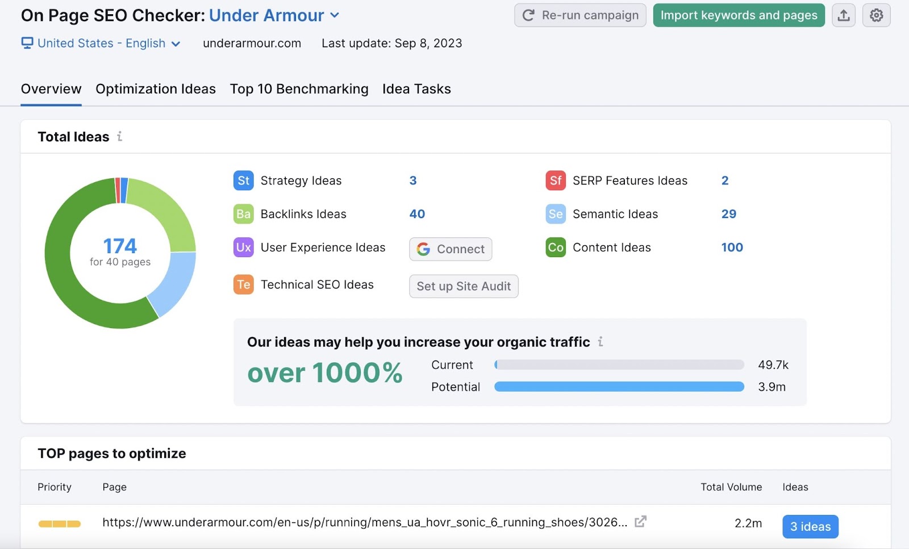The image size is (909, 549).
Task: Click the Semantic Ideas icon
Action: 556,214
